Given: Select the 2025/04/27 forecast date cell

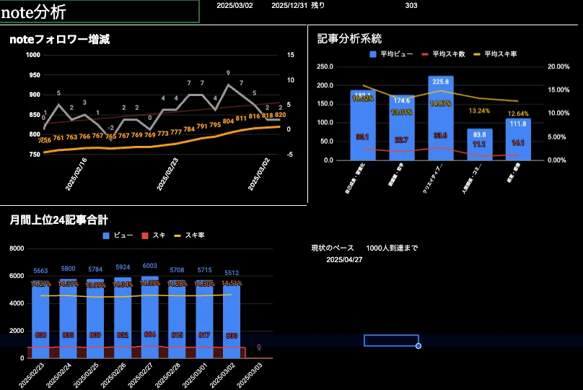Looking at the screenshot, I should coord(344,260).
